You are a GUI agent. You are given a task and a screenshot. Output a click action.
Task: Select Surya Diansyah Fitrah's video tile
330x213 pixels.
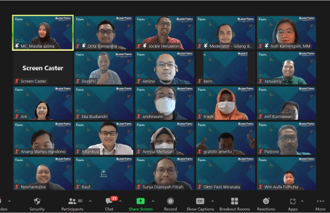coord(164,173)
